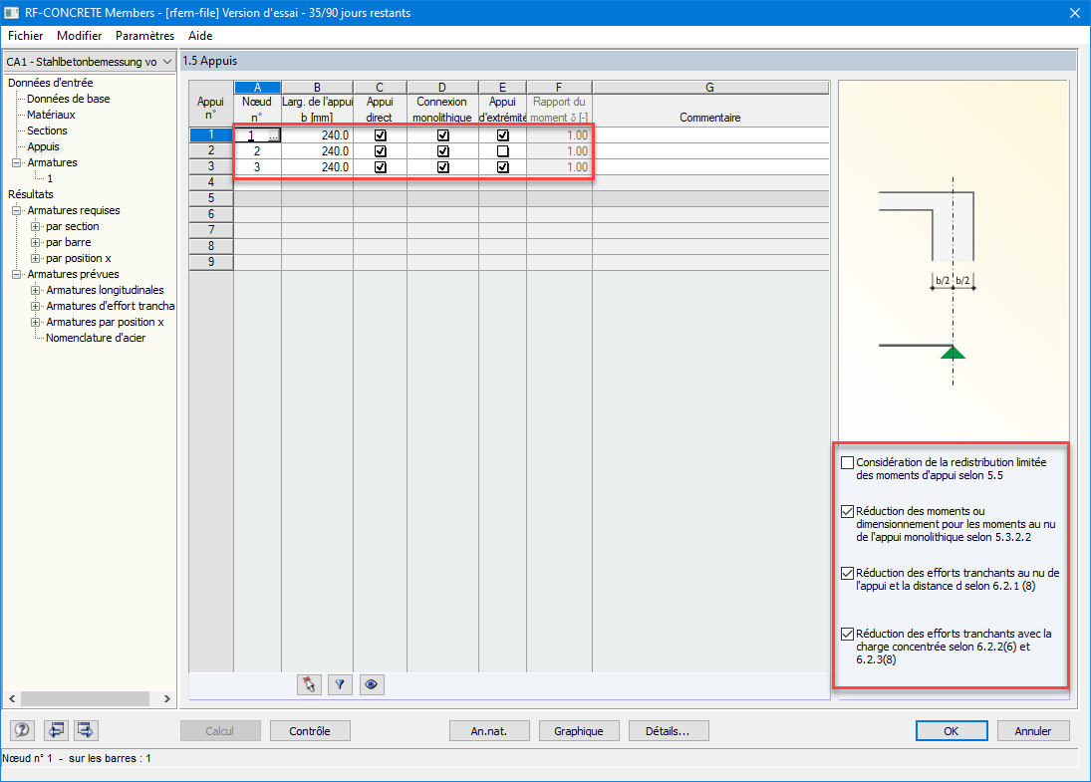Uncheck réduction avec charge concentrée 6.2.2(6)
The image size is (1091, 782).
848,634
